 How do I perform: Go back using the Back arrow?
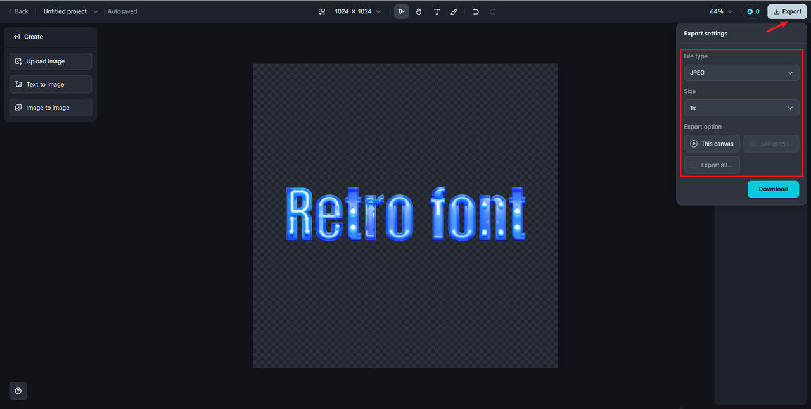[18, 11]
